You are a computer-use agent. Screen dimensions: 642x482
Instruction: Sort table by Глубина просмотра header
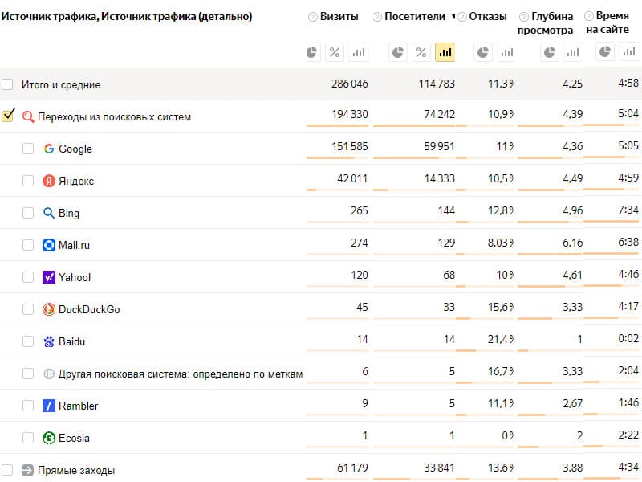click(x=546, y=23)
